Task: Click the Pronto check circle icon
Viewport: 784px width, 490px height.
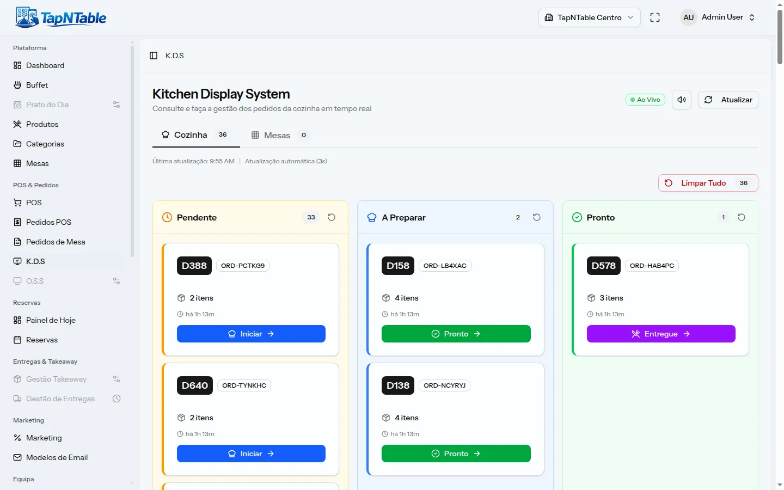Action: click(x=577, y=217)
